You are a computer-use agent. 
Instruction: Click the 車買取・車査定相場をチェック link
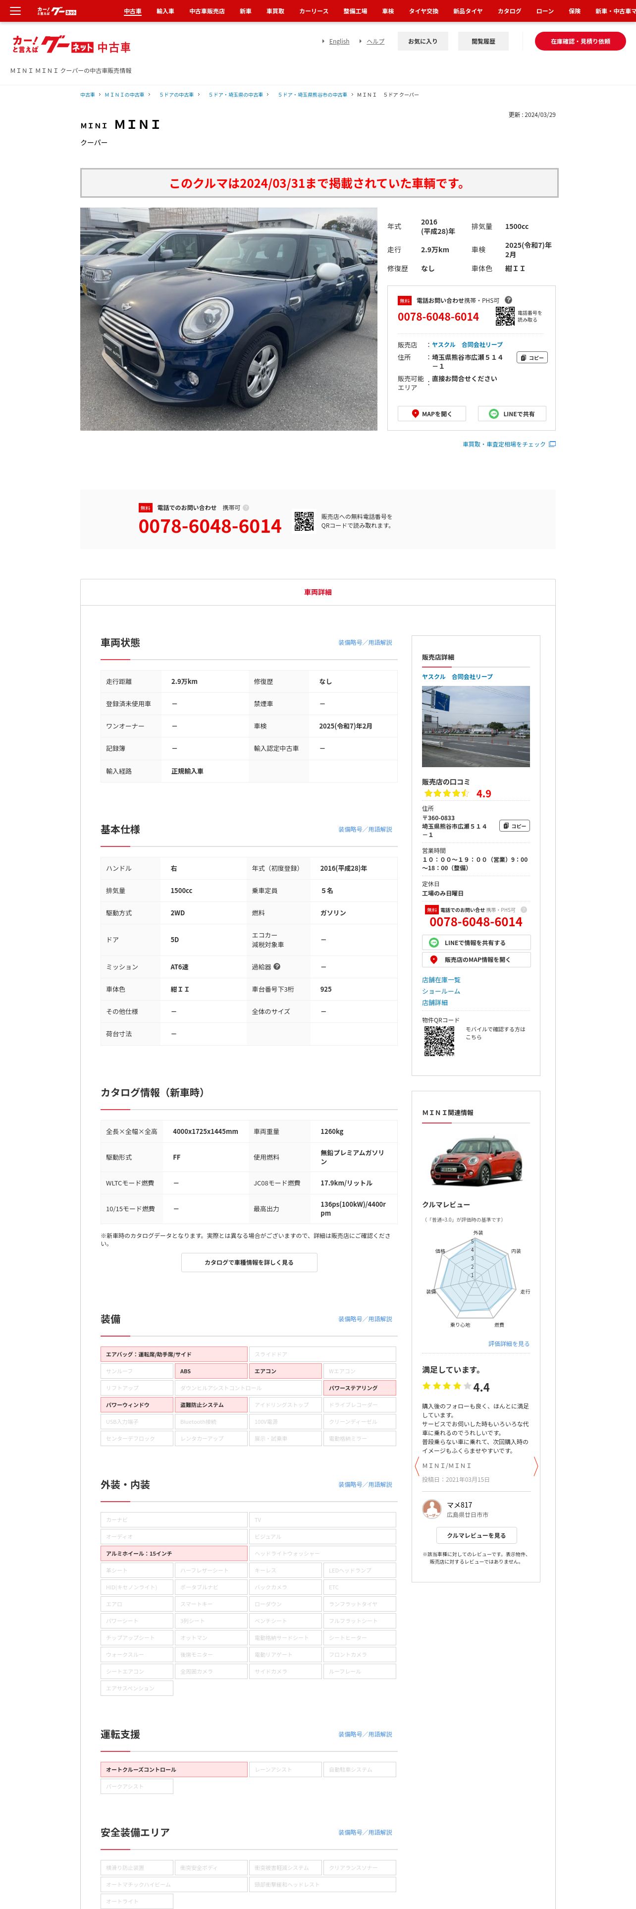(504, 444)
